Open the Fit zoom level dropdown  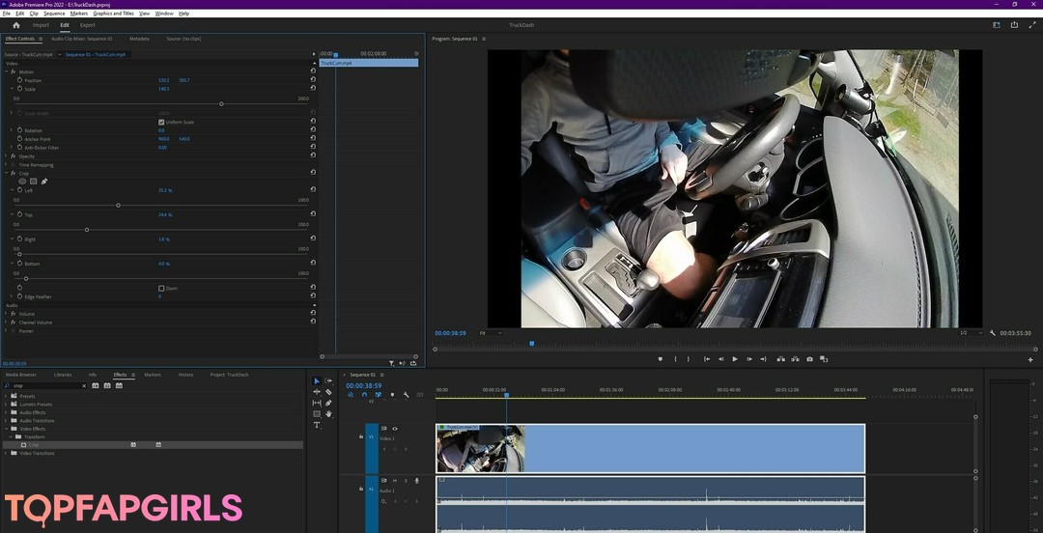point(490,333)
